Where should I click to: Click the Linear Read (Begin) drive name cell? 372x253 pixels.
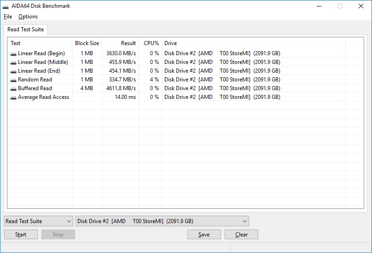(222, 53)
